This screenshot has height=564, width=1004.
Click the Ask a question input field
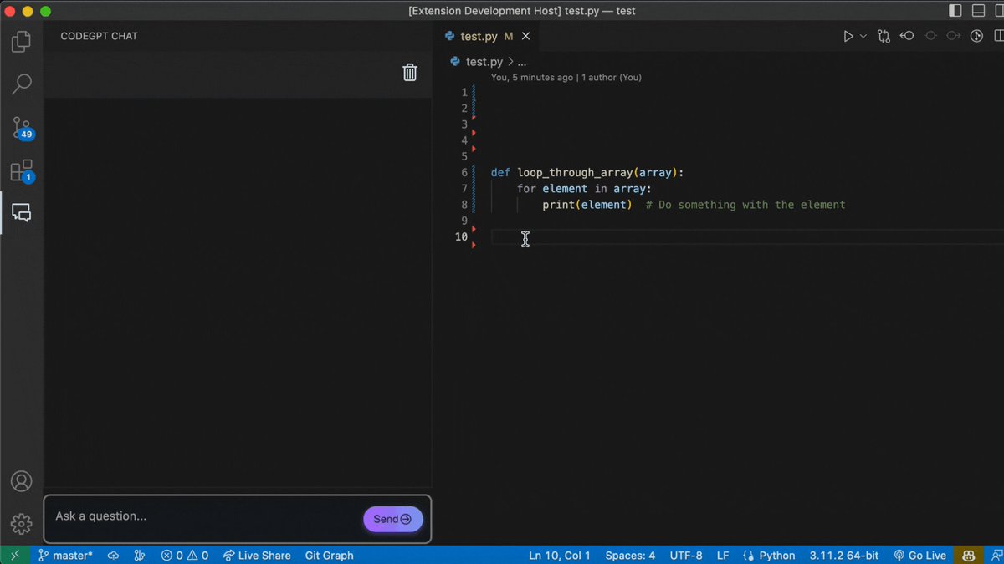[x=204, y=516]
